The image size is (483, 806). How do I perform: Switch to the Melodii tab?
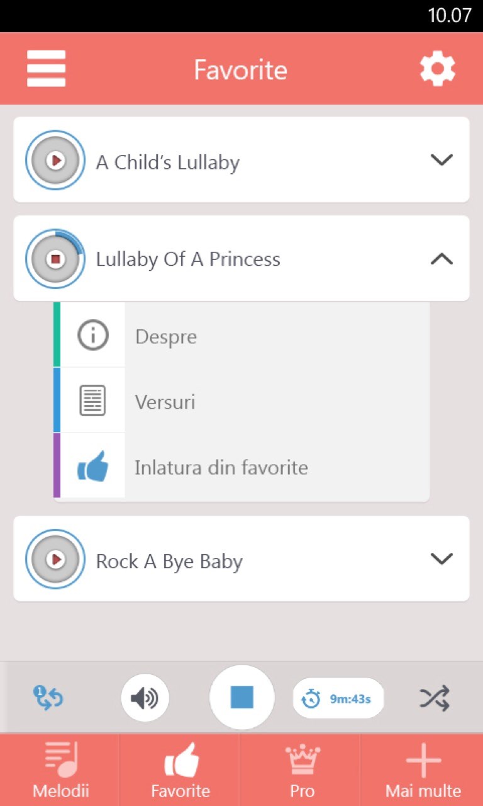[x=60, y=769]
